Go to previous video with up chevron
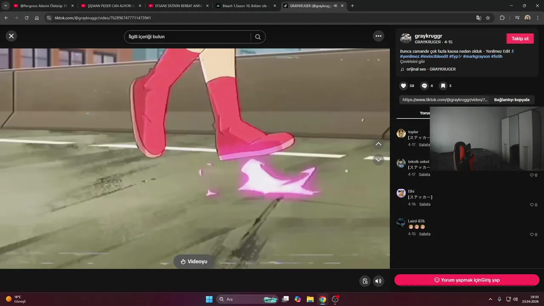This screenshot has width=544, height=306. (378, 144)
